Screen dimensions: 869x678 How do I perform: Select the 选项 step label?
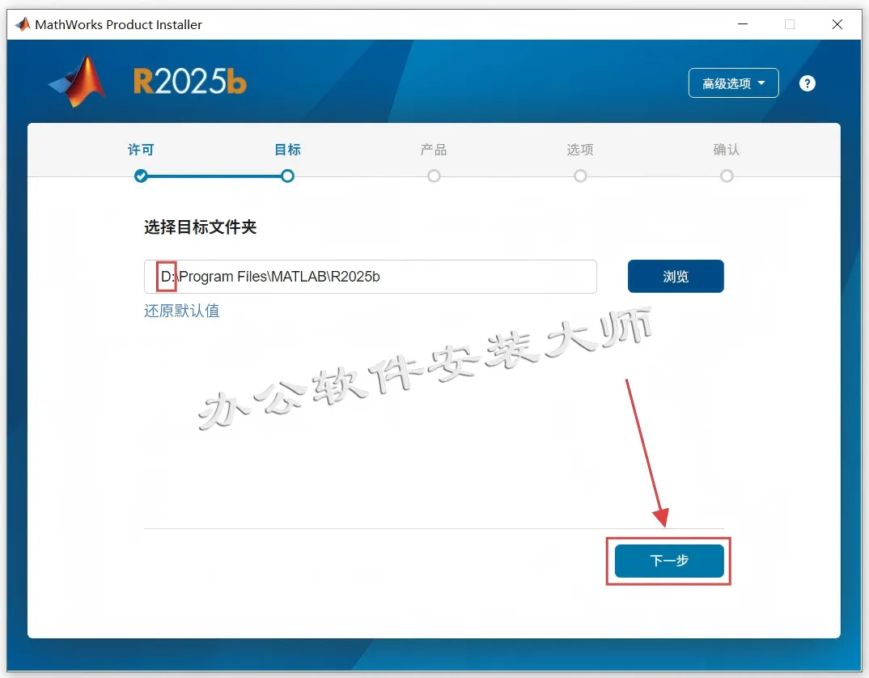pyautogui.click(x=580, y=150)
